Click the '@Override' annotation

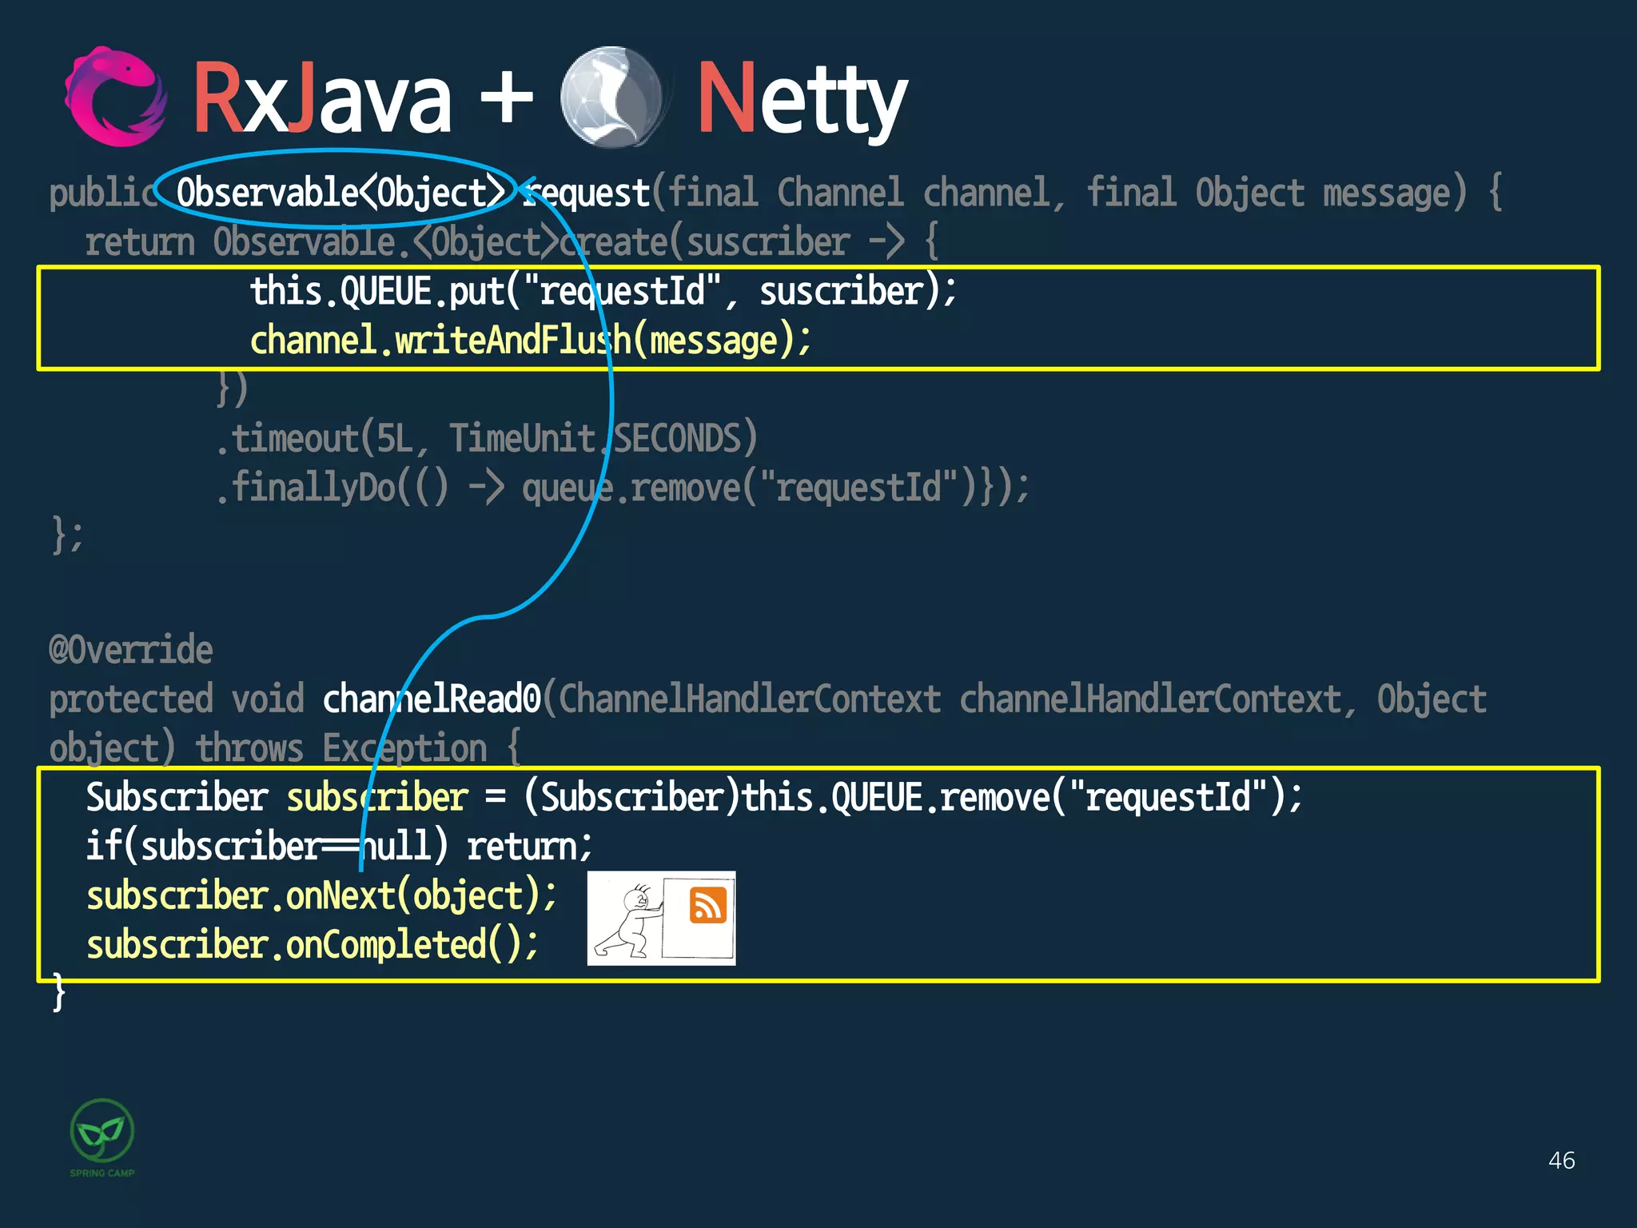coord(131,650)
